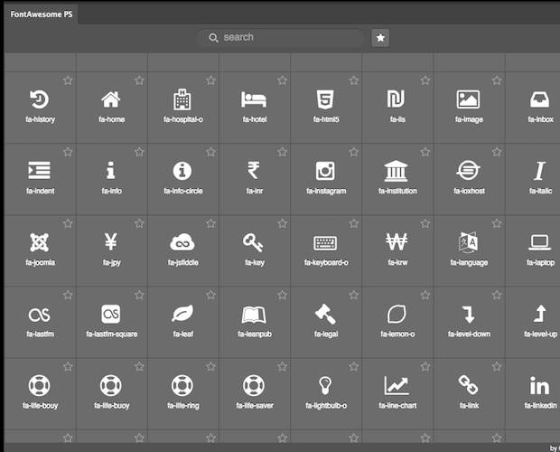Insert the fa-html5 shield icon
Image resolution: width=560 pixels, height=452 pixels.
point(325,99)
